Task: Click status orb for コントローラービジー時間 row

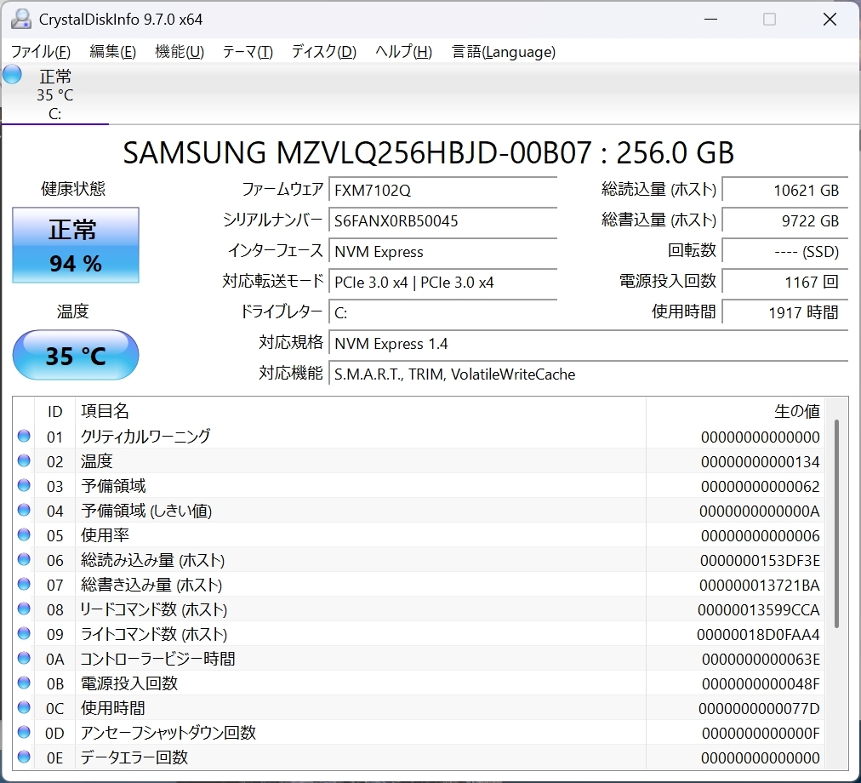Action: click(24, 658)
